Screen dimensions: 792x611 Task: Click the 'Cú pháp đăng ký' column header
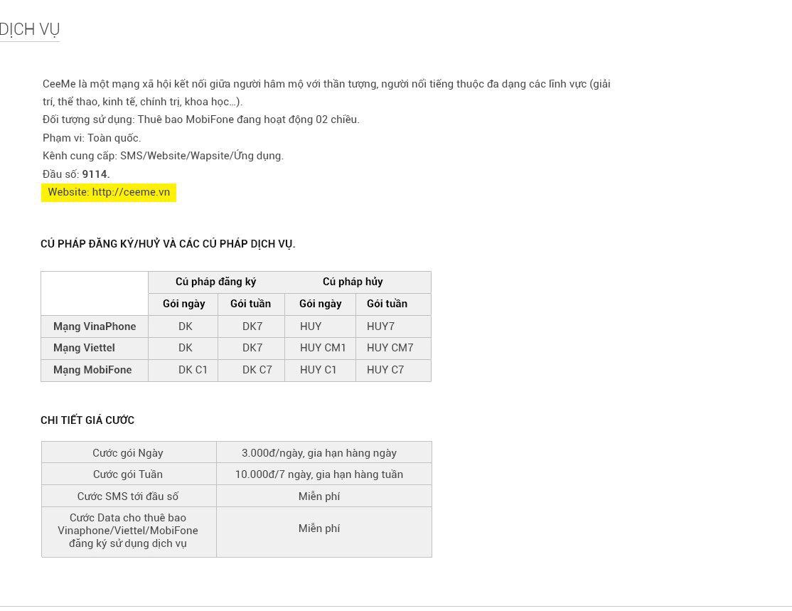tap(215, 282)
